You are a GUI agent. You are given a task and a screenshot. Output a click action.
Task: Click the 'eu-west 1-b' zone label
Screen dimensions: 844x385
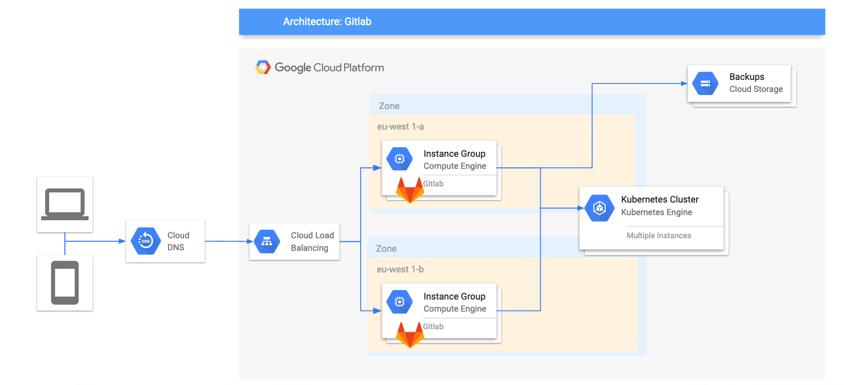(400, 269)
